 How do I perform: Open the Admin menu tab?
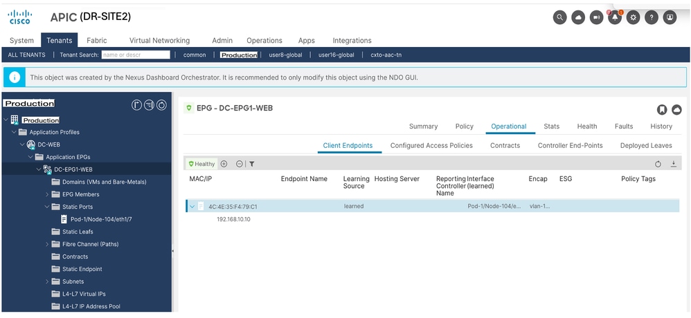(222, 41)
